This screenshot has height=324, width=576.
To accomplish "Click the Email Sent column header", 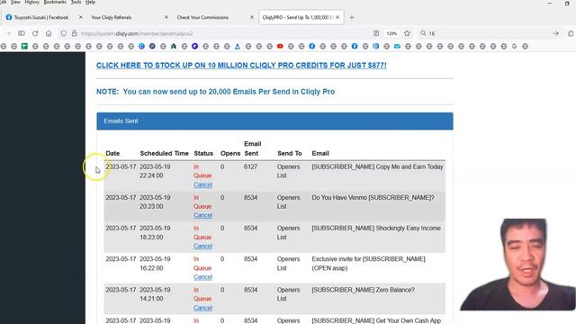I will [x=252, y=148].
